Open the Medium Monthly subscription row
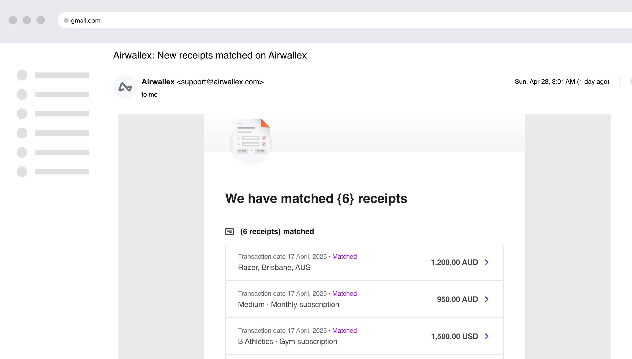Image resolution: width=632 pixels, height=359 pixels. (288, 304)
